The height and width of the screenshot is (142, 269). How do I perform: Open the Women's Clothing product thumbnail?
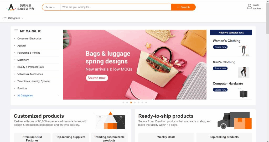tap(244, 51)
